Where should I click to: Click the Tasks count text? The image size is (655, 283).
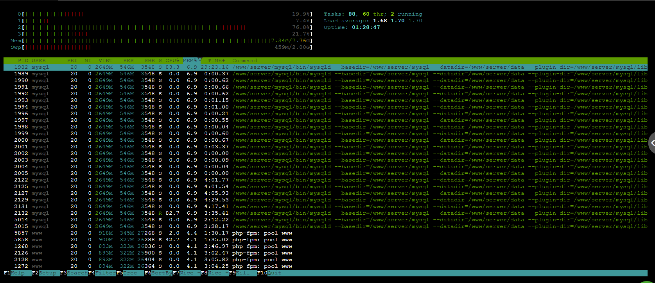[x=373, y=14]
